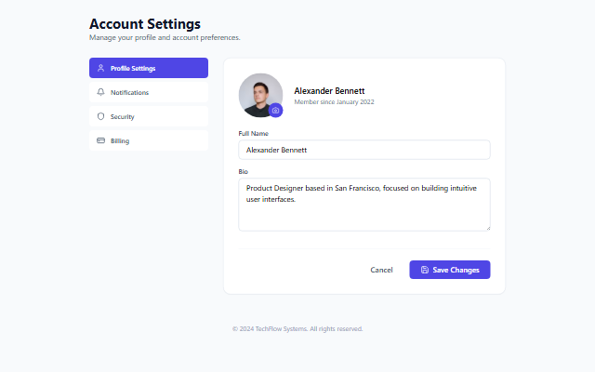Click the person icon in Profile Settings
The image size is (595, 372).
click(100, 68)
